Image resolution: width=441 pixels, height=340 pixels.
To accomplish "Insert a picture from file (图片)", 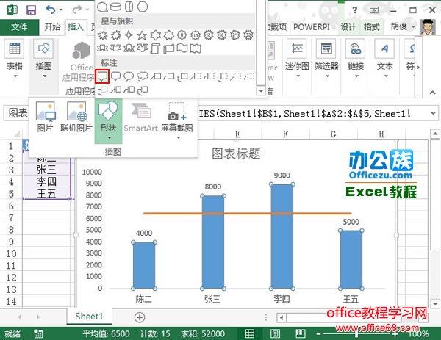I will [x=46, y=117].
